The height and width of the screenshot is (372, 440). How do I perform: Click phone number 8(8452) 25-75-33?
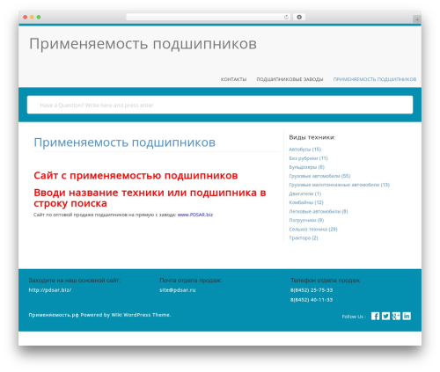tap(312, 290)
